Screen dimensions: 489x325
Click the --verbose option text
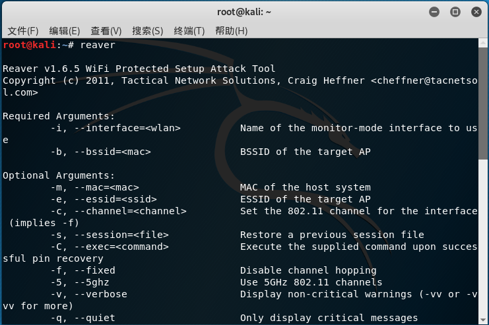tap(101, 294)
